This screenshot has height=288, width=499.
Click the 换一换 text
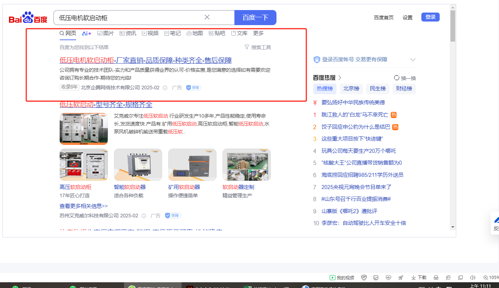[x=408, y=78]
